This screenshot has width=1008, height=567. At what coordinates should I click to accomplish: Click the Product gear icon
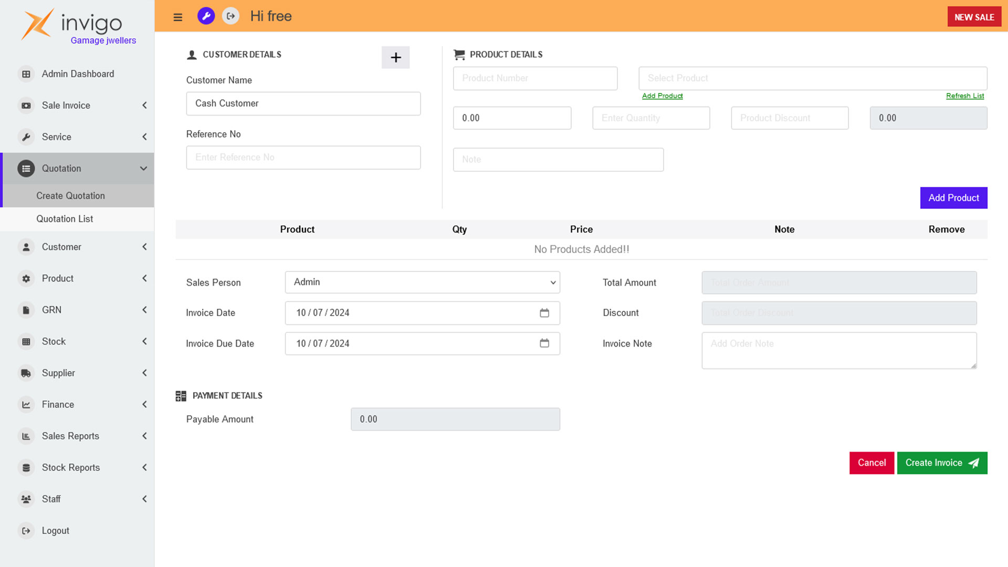tap(26, 279)
